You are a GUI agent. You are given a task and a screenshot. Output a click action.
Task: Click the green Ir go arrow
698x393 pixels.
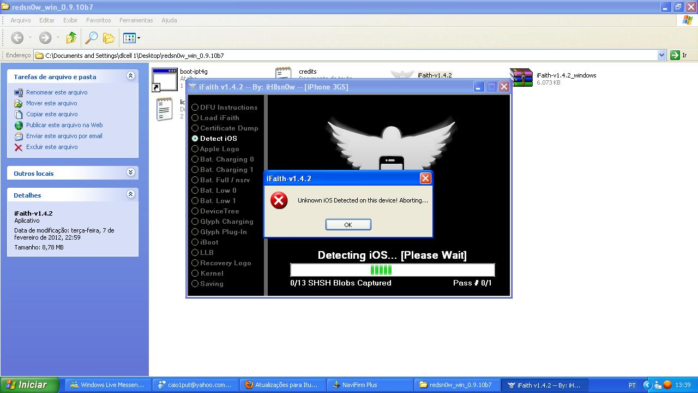[x=675, y=55]
